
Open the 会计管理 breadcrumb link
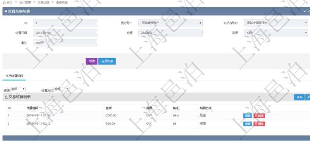25,3
